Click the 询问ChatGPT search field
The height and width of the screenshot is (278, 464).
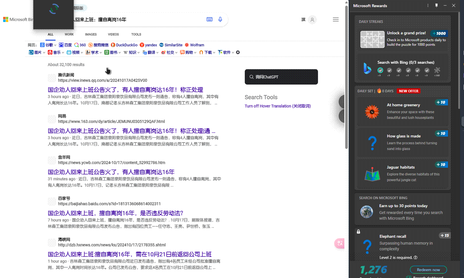281,77
